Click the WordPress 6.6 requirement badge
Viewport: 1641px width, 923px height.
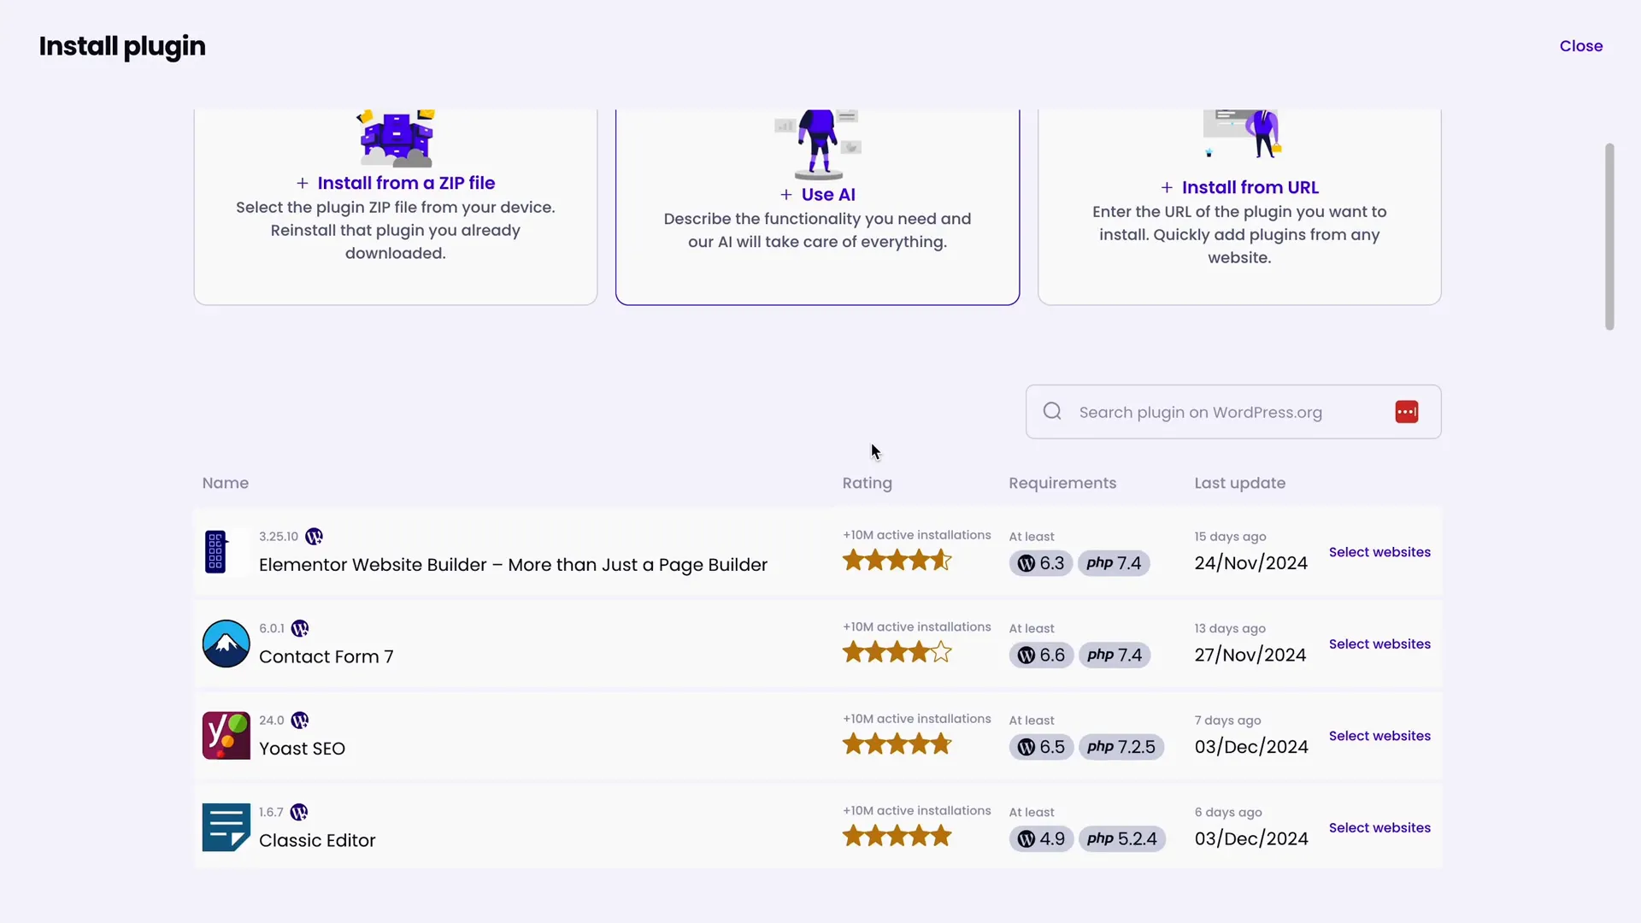(x=1040, y=656)
